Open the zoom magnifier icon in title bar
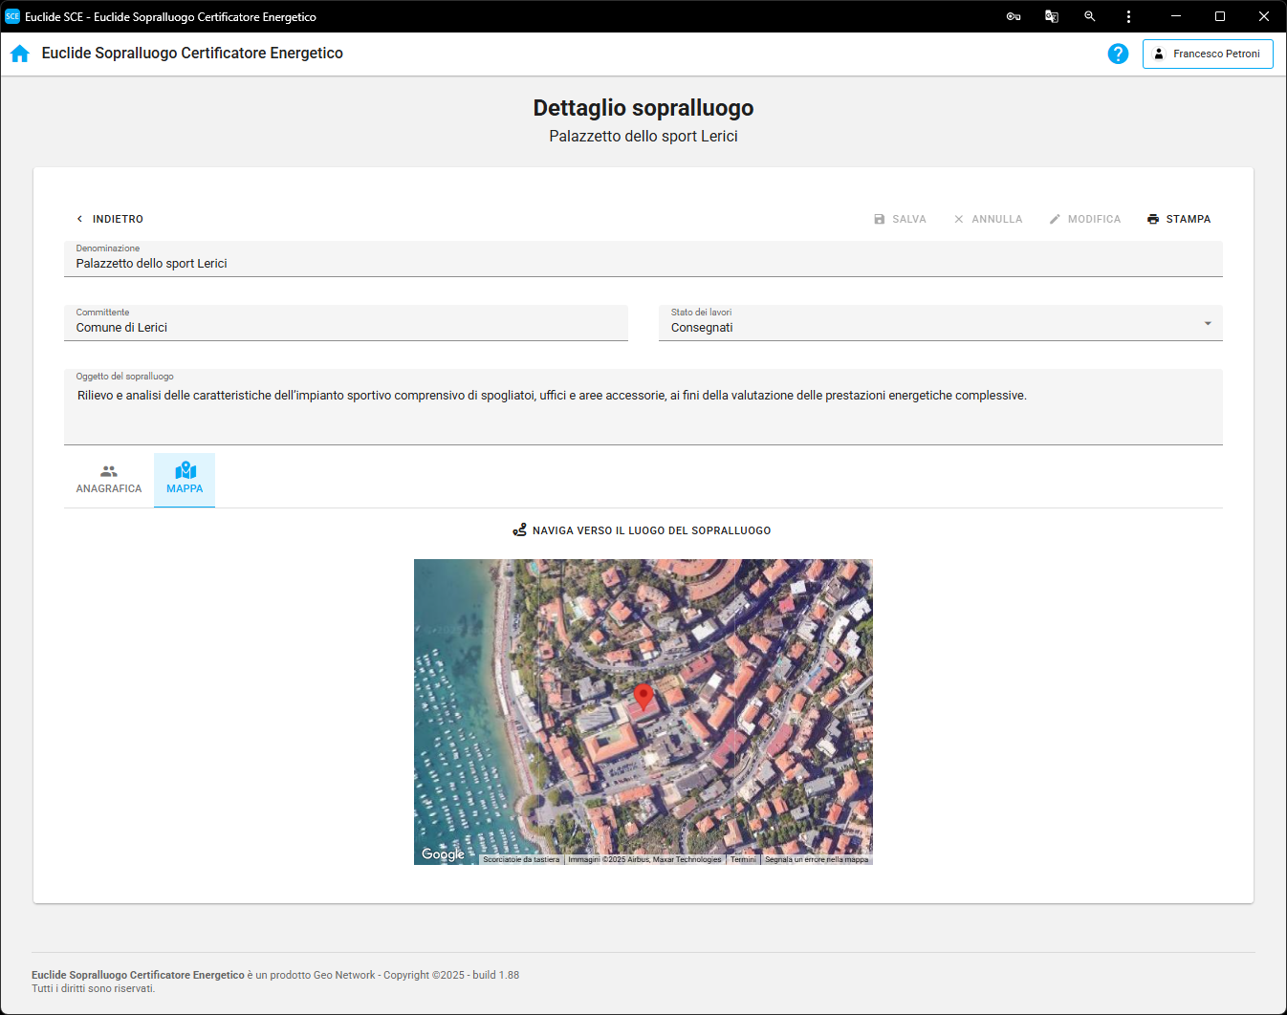1287x1015 pixels. [1090, 16]
